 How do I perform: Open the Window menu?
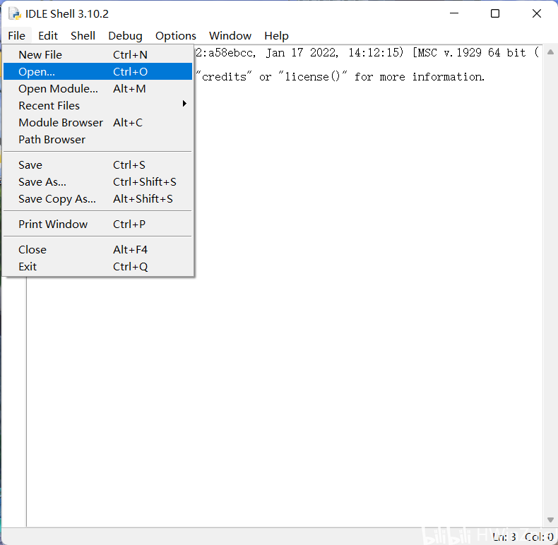[x=230, y=35]
